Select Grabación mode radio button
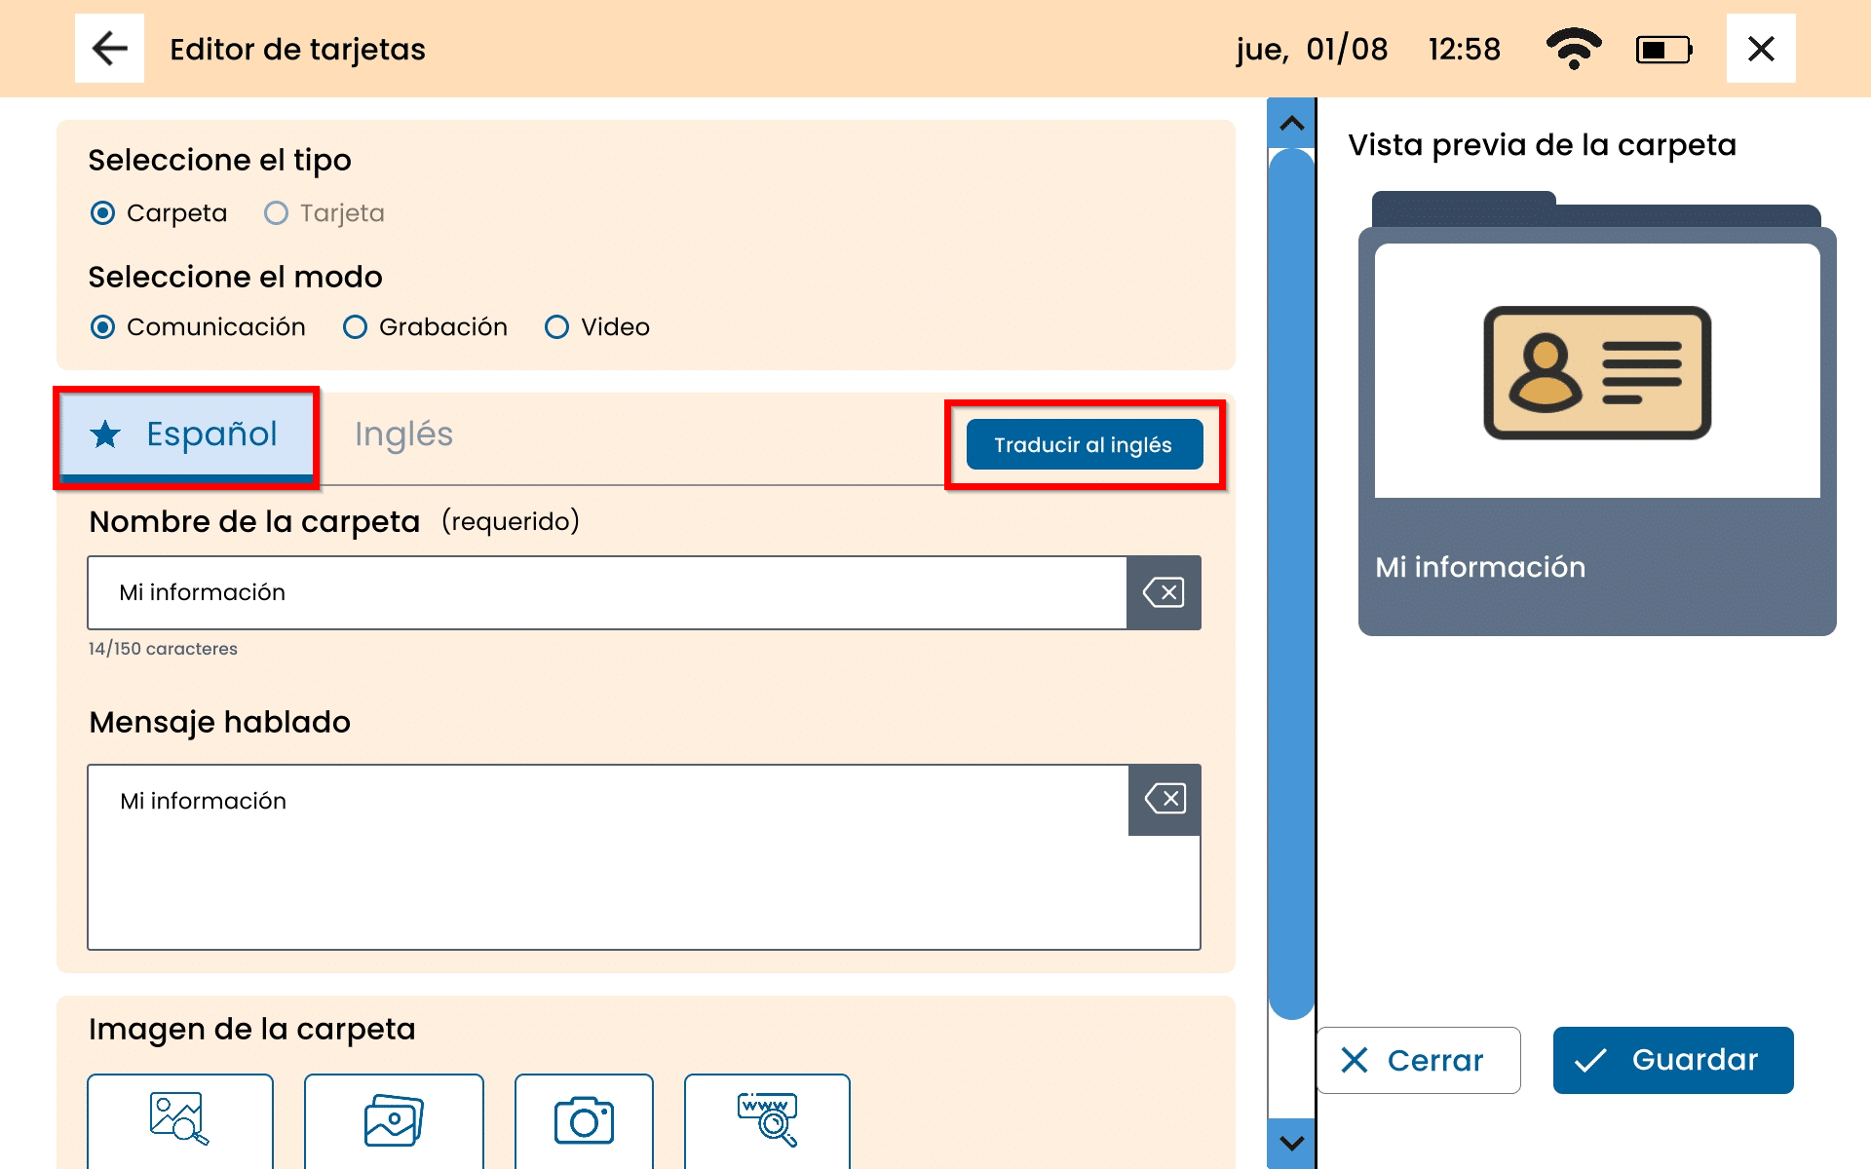The width and height of the screenshot is (1871, 1169). point(356,327)
